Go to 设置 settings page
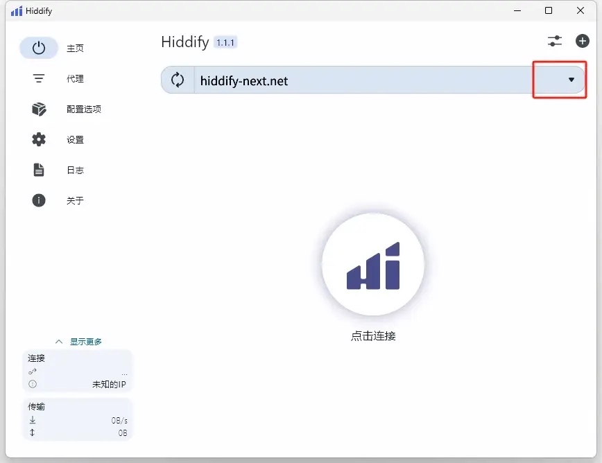Viewport: 602px width, 463px height. [75, 139]
